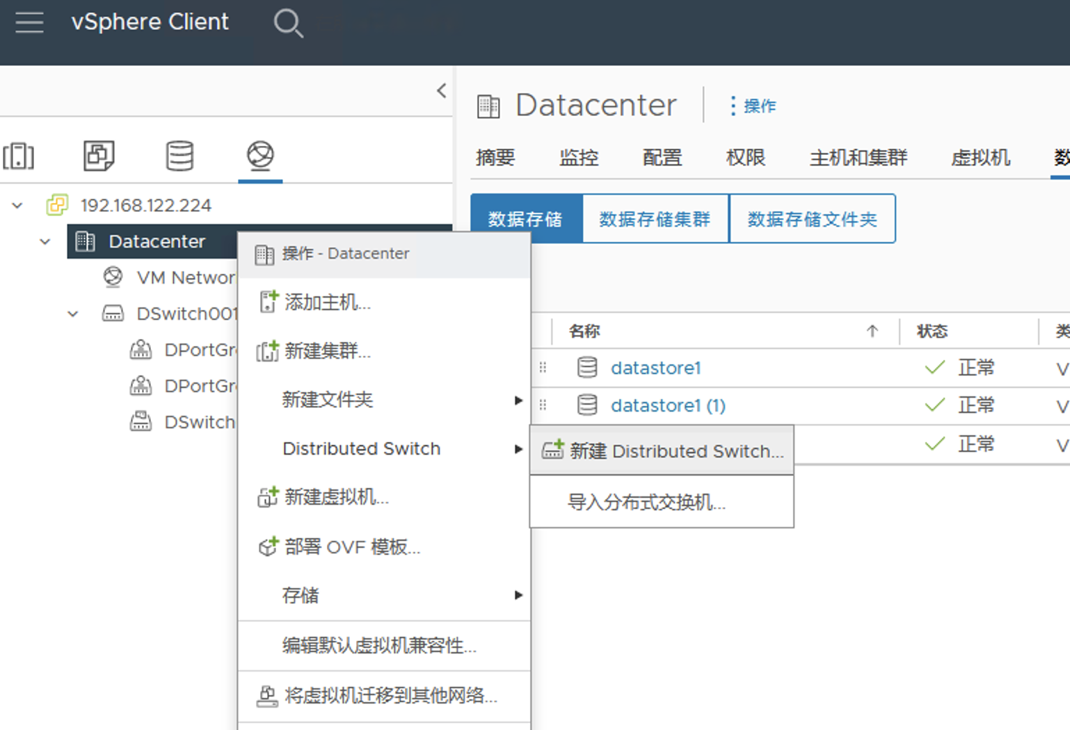Open the 虚拟机 tab
The image size is (1070, 730).
pos(980,158)
